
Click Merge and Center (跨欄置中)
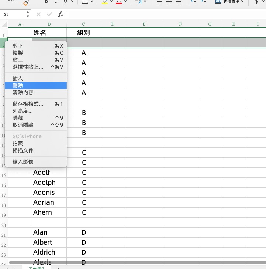coord(227,2)
